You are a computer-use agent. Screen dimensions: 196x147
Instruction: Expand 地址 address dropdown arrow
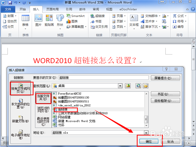tap(146, 133)
